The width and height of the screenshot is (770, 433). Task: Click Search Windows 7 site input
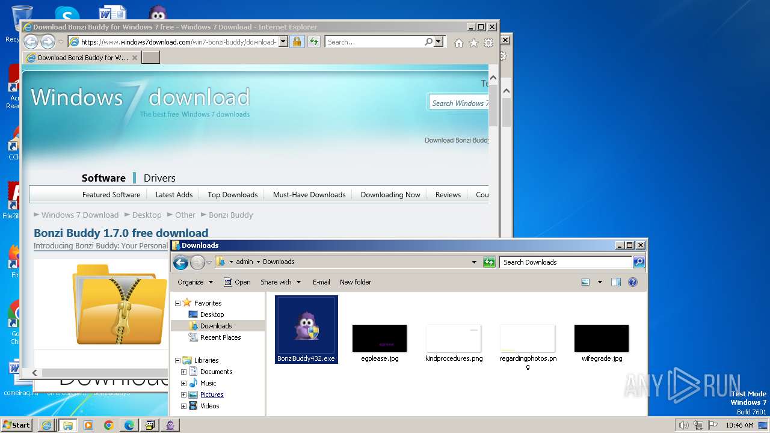[459, 103]
